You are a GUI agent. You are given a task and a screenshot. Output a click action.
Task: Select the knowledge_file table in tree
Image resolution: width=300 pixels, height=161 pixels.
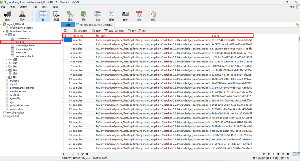pos(24,49)
